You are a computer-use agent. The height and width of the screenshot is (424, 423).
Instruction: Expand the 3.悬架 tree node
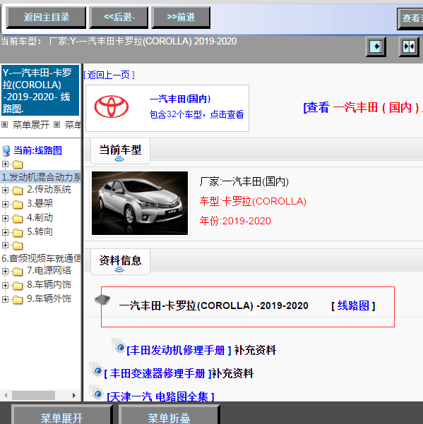click(x=5, y=204)
